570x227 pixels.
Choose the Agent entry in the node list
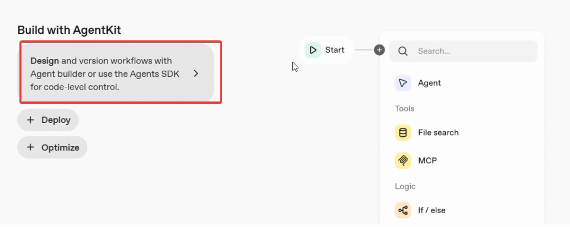click(x=429, y=83)
